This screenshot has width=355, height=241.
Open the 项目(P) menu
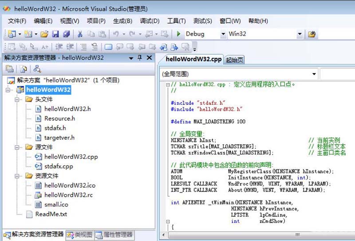click(x=96, y=21)
